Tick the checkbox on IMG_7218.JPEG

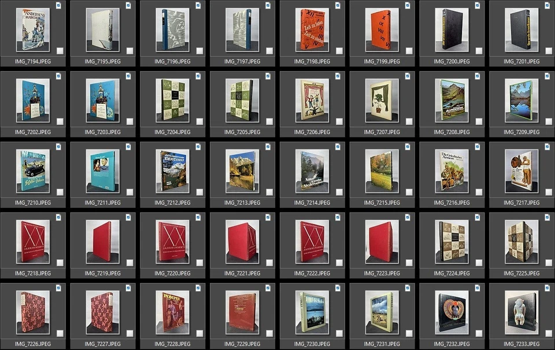pyautogui.click(x=60, y=263)
